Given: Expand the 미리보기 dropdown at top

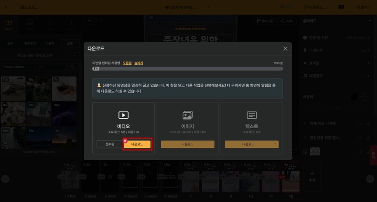Looking at the screenshot, I should pyautogui.click(x=209, y=7).
